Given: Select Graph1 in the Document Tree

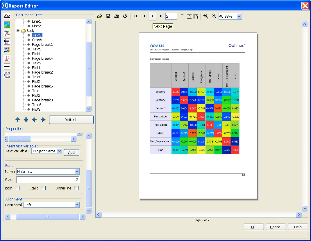Looking at the screenshot, I should coord(38,40).
